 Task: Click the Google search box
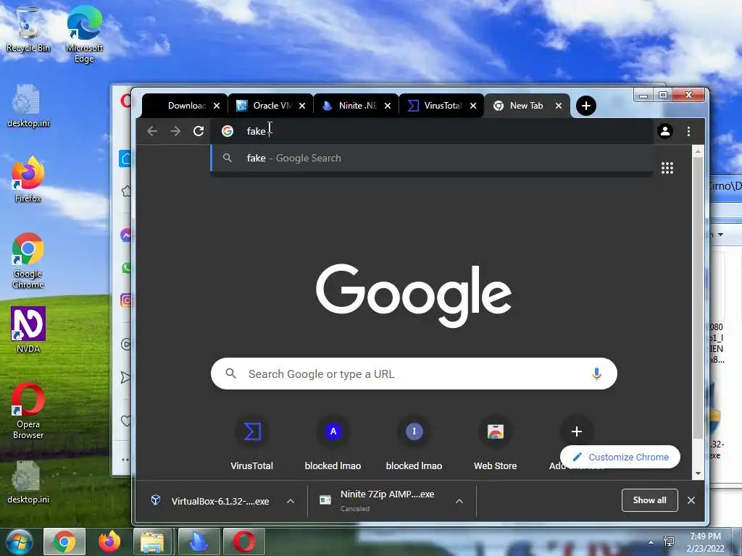click(414, 374)
